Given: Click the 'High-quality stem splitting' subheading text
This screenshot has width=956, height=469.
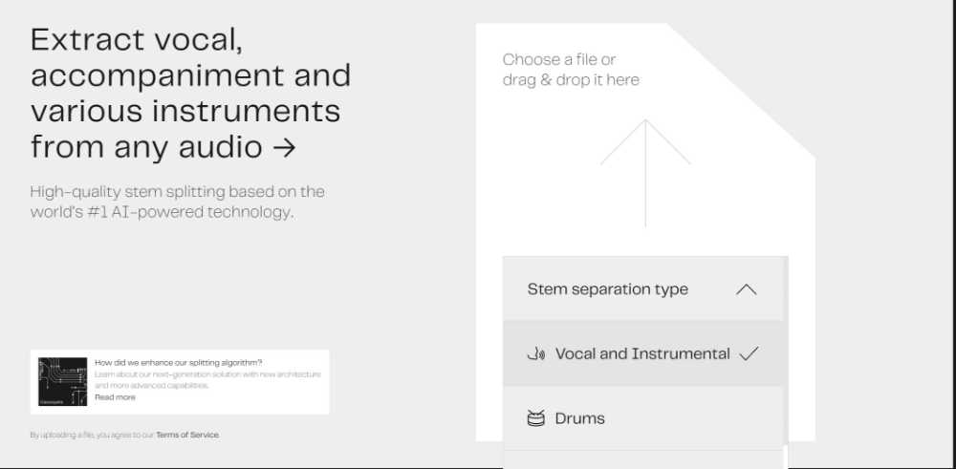Looking at the screenshot, I should [x=178, y=202].
